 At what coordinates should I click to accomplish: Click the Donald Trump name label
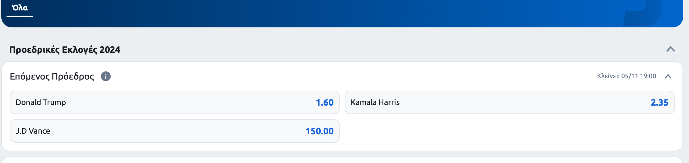[x=41, y=102]
